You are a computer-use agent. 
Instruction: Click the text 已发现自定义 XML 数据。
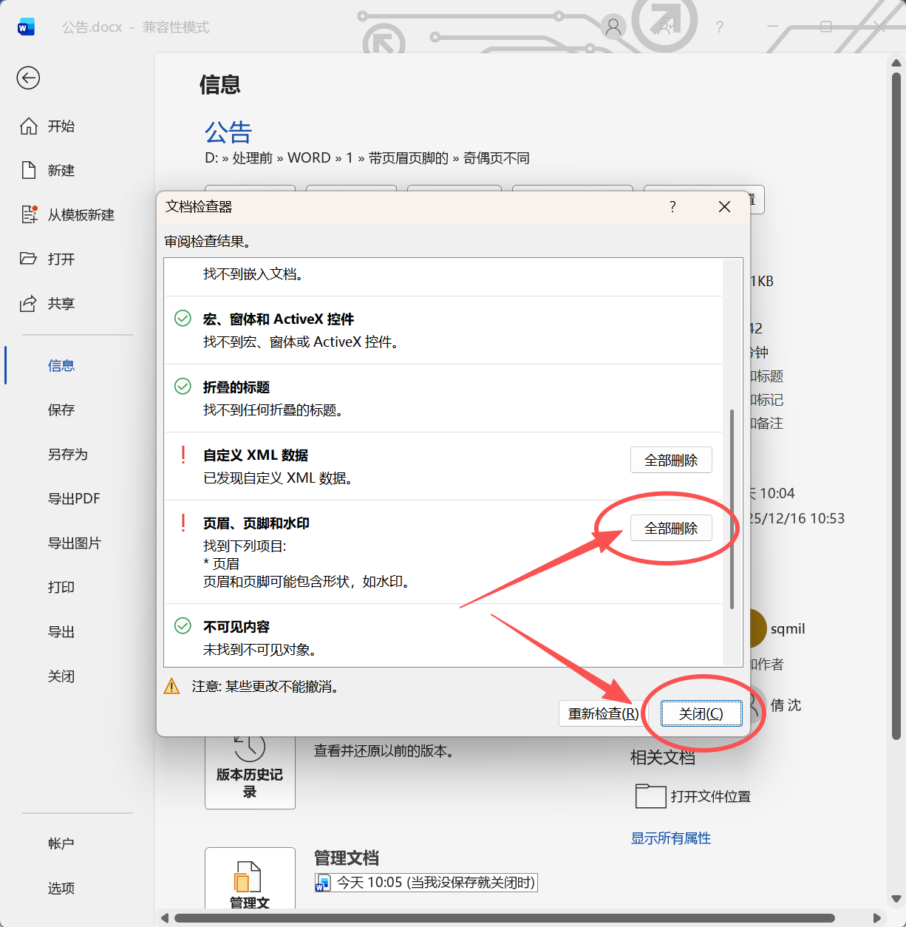pyautogui.click(x=278, y=478)
